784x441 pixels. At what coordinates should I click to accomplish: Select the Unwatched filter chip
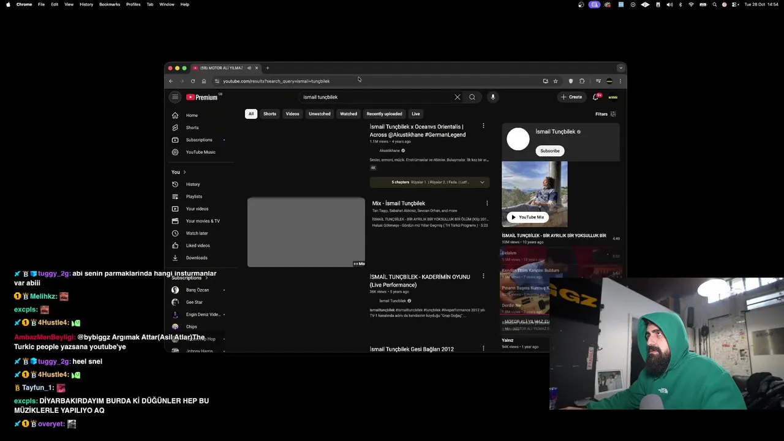319,114
